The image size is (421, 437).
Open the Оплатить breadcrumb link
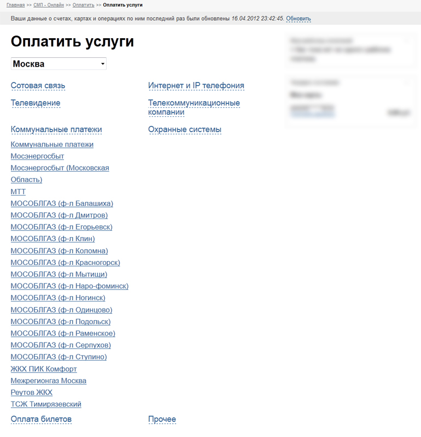coord(84,5)
